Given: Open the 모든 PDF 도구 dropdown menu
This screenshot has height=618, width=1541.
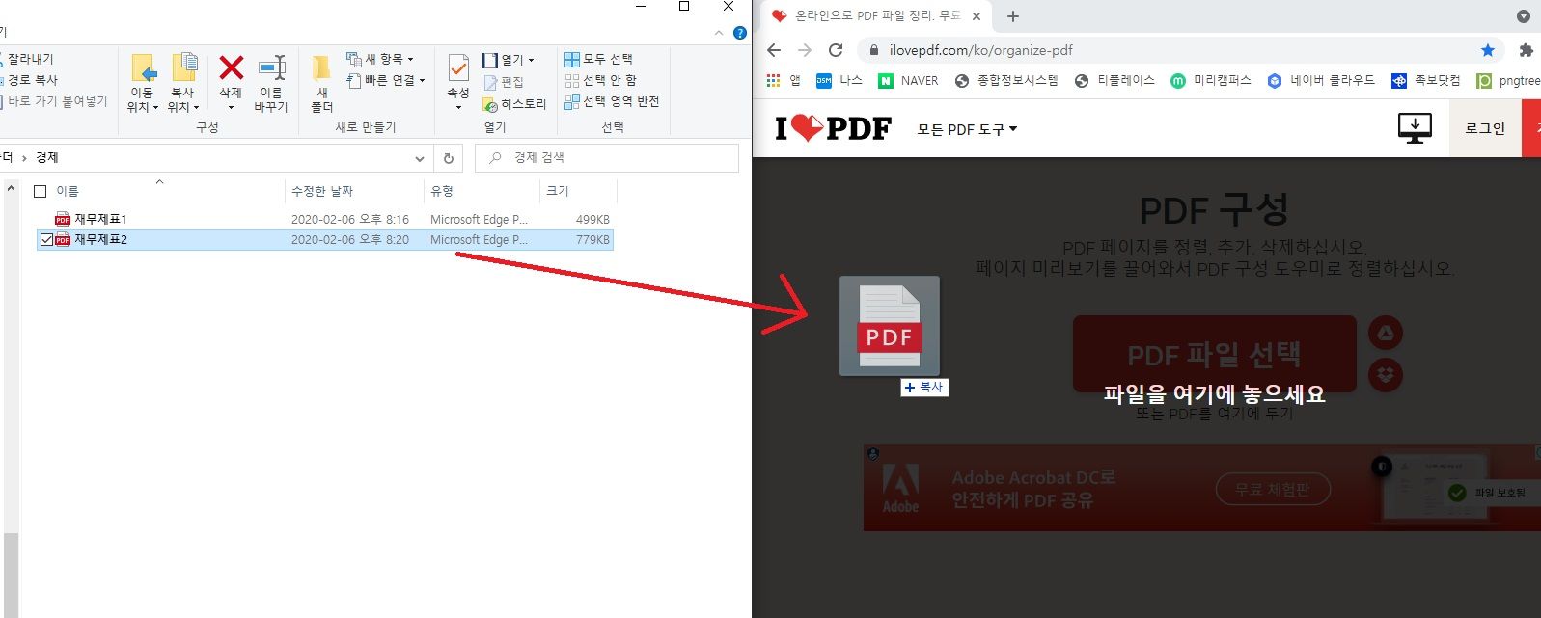Looking at the screenshot, I should pos(967,129).
